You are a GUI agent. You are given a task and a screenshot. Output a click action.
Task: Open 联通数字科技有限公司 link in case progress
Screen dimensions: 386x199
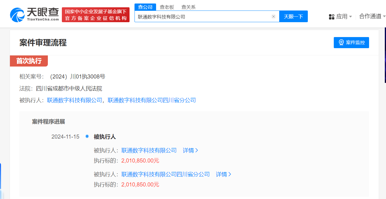click(x=149, y=151)
